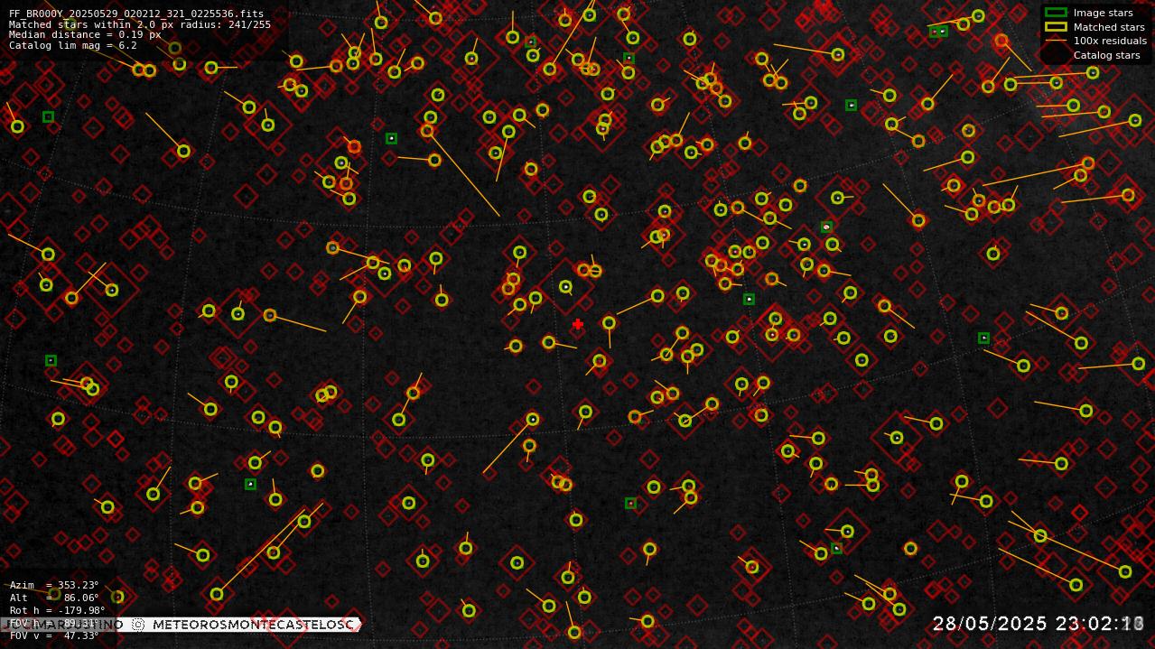Click the 'Catalog lim mag = 6.2' line
Screen dimensions: 1155x649
(73, 45)
